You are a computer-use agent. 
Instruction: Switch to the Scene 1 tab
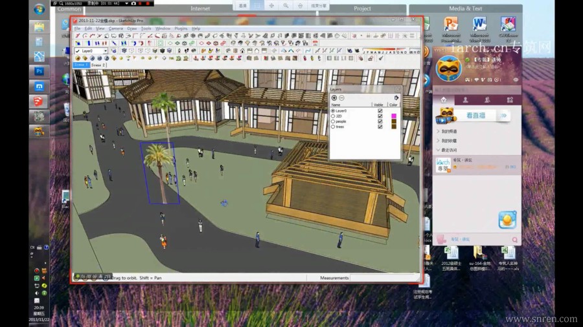81,65
